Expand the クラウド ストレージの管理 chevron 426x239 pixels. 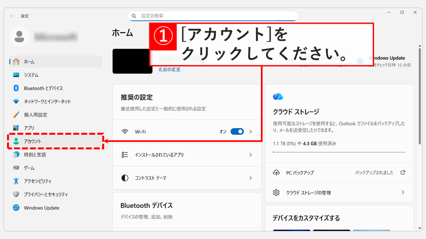coord(403,193)
